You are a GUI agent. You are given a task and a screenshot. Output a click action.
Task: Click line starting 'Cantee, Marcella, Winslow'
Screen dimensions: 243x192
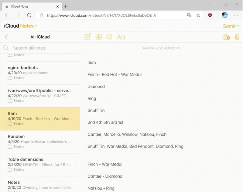[127, 134]
